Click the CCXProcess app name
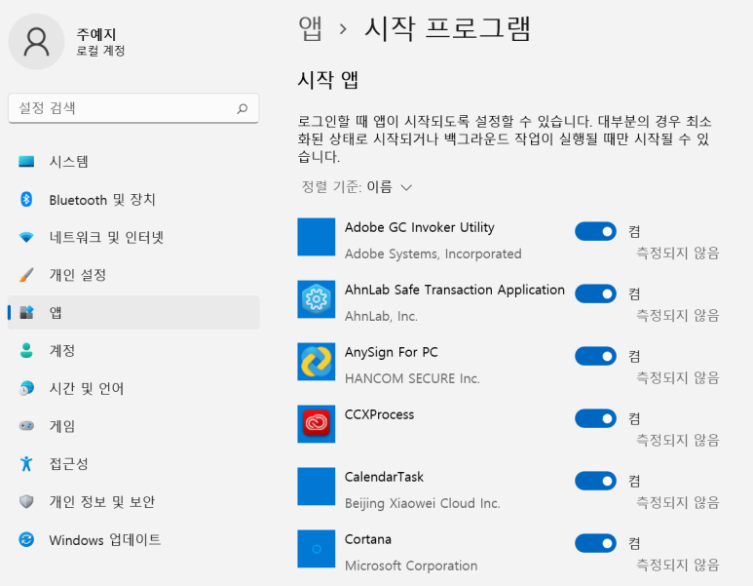The width and height of the screenshot is (753, 586). tap(379, 414)
